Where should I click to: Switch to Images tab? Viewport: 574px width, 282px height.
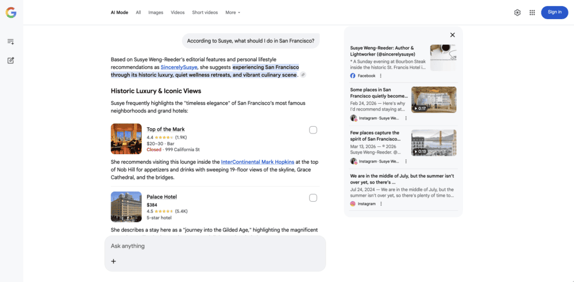156,12
